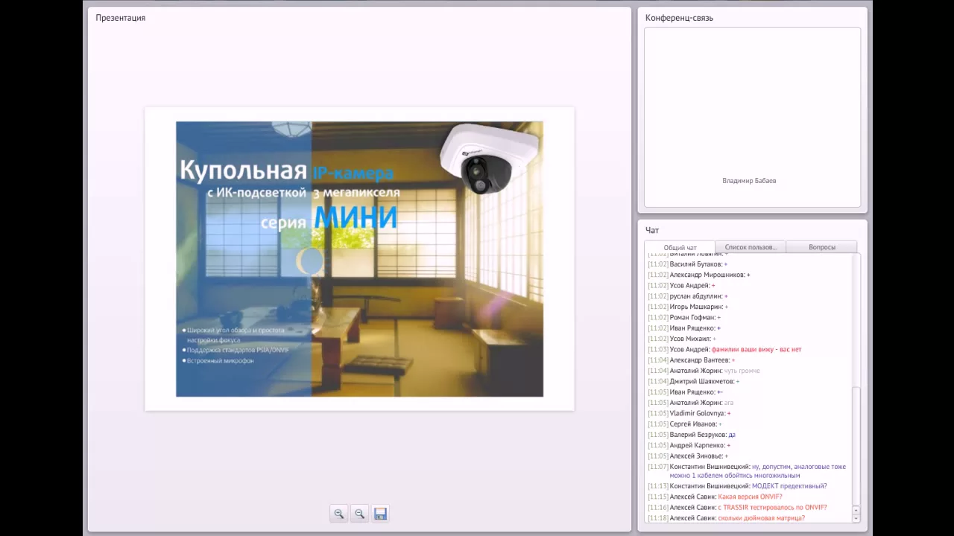Open the Список пользов... tab
Viewport: 954px width, 536px height.
[x=751, y=247]
